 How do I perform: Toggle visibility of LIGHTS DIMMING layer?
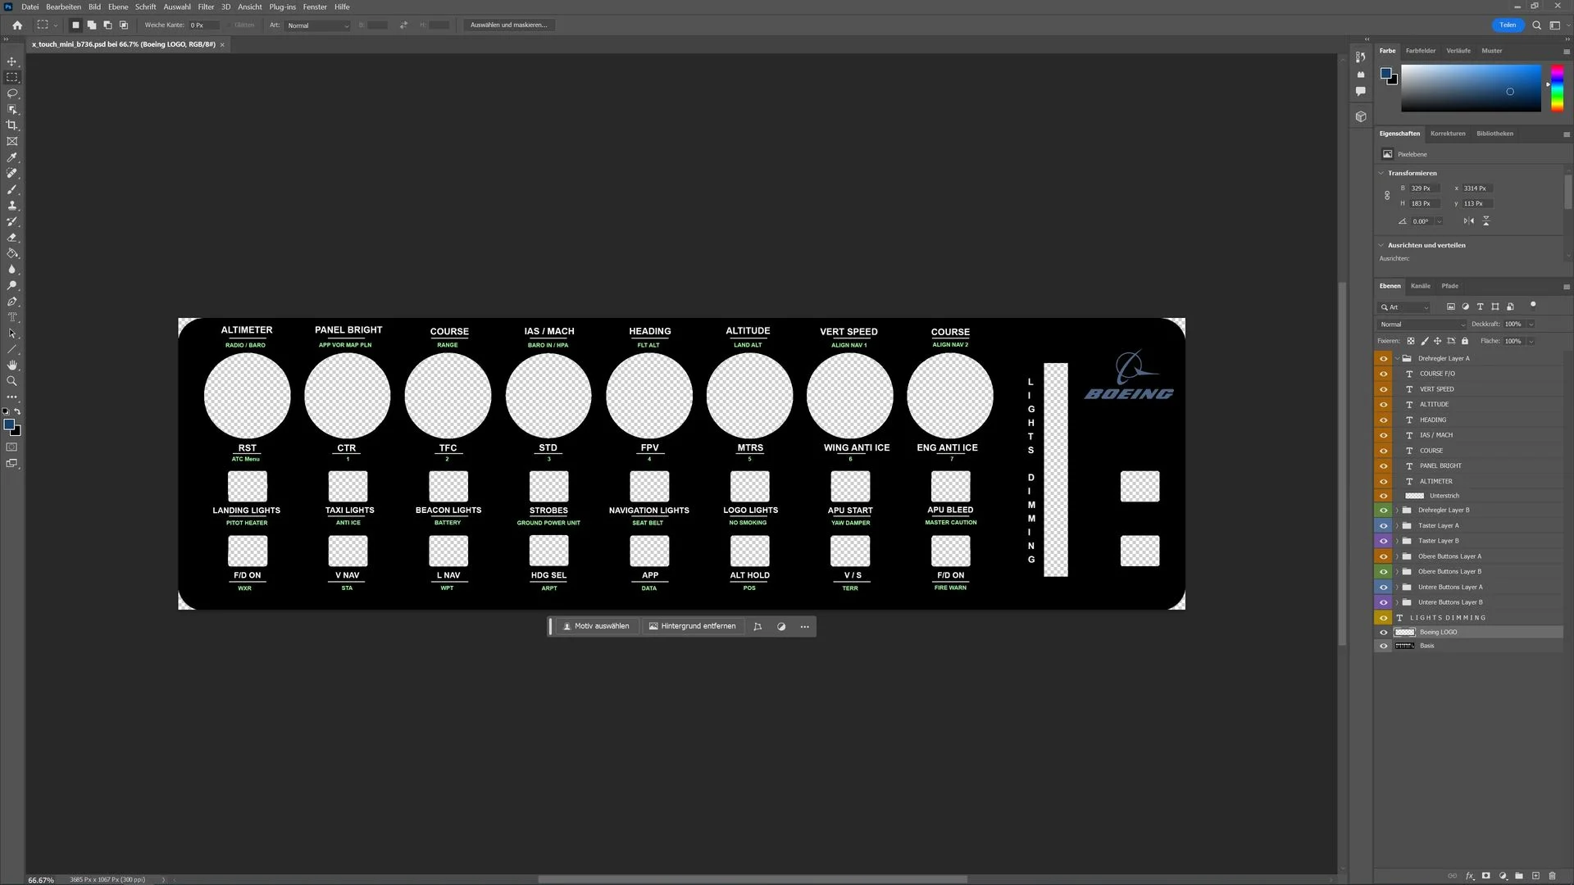(1384, 618)
